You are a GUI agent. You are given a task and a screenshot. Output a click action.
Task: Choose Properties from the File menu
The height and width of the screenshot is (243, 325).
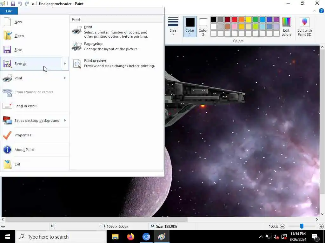(35, 135)
